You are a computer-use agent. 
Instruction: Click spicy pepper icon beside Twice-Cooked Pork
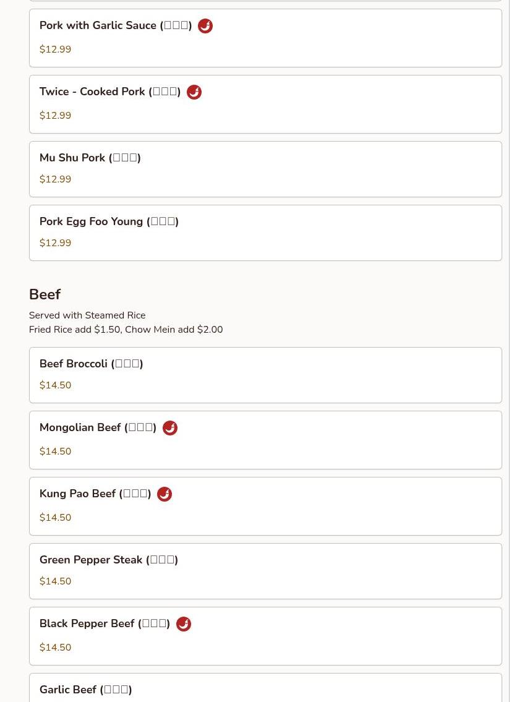(194, 92)
